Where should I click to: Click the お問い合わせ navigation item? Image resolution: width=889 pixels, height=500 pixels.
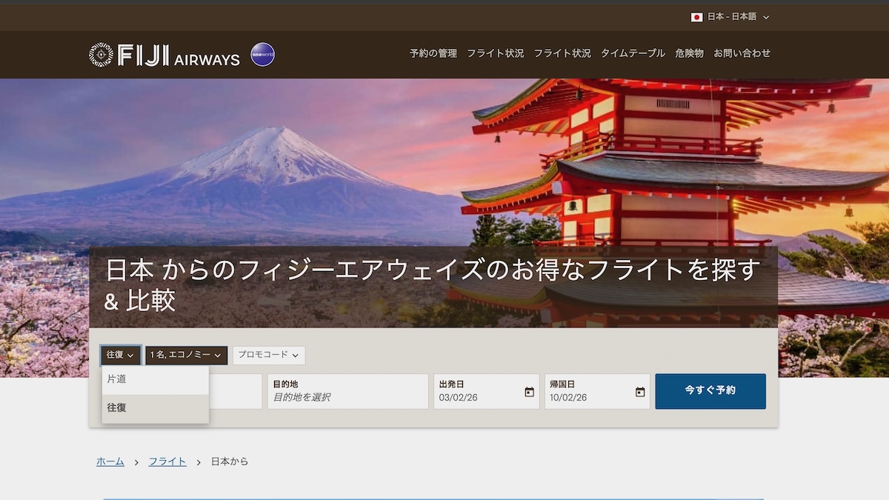742,53
